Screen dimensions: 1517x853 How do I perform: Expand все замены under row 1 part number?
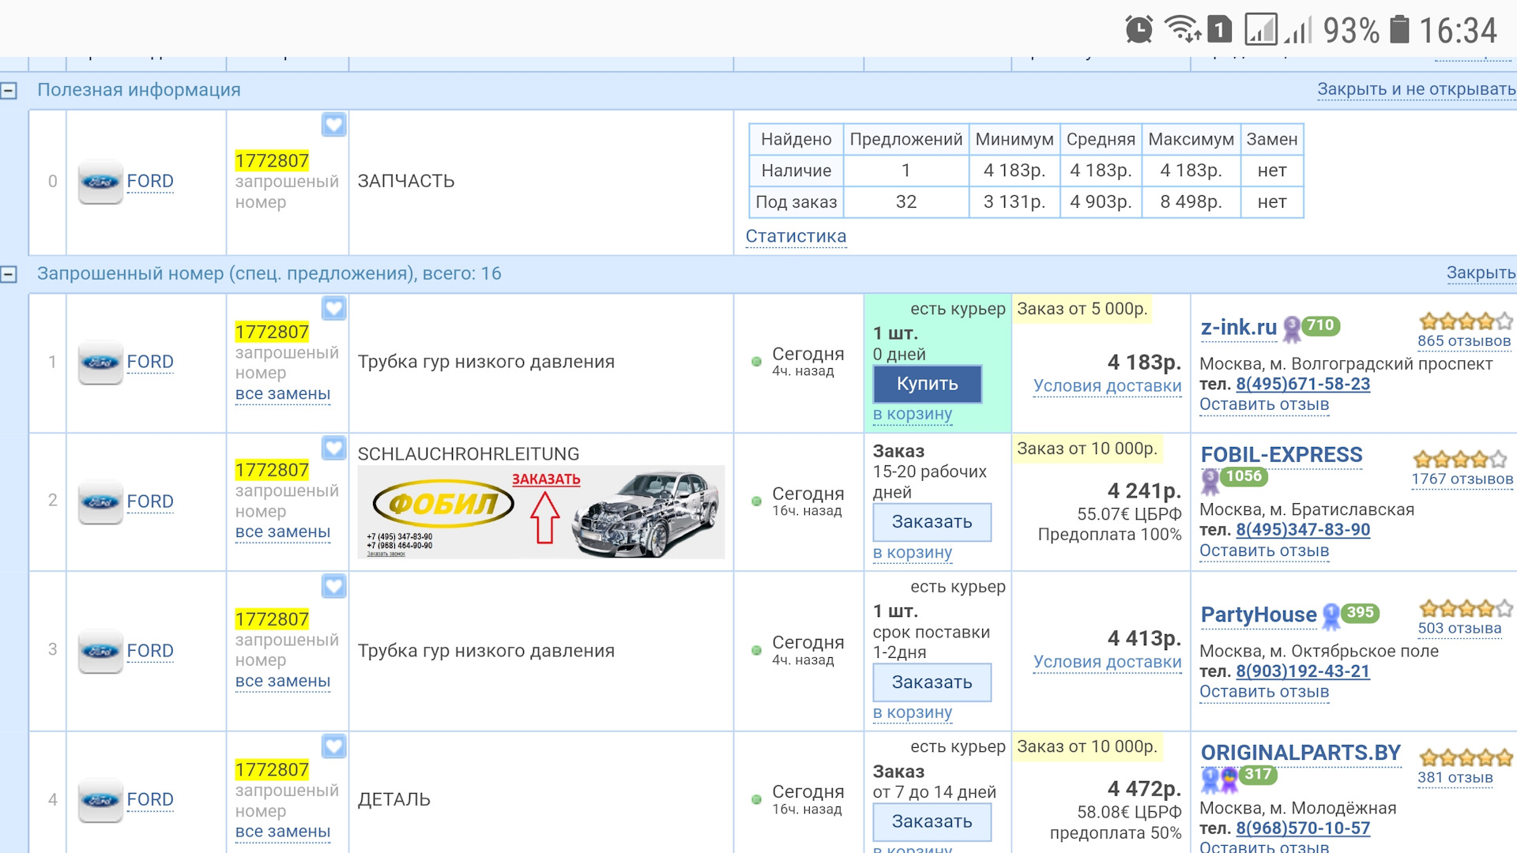tap(282, 393)
